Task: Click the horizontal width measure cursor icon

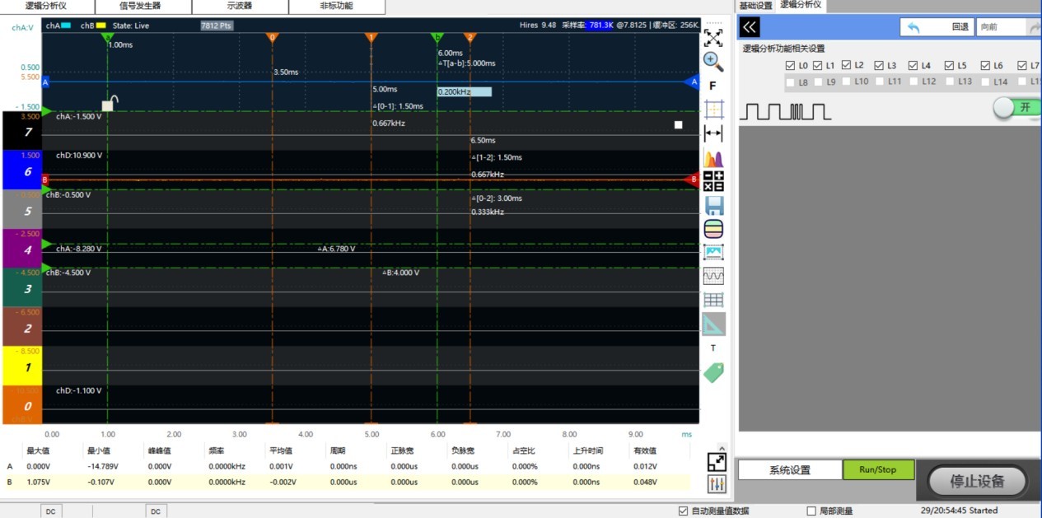Action: point(713,133)
